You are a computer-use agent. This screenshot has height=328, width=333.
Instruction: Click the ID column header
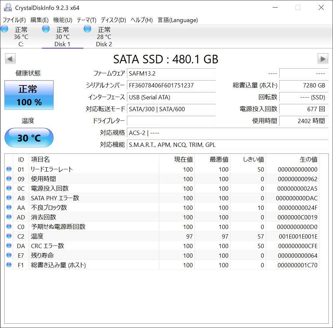pyautogui.click(x=21, y=159)
